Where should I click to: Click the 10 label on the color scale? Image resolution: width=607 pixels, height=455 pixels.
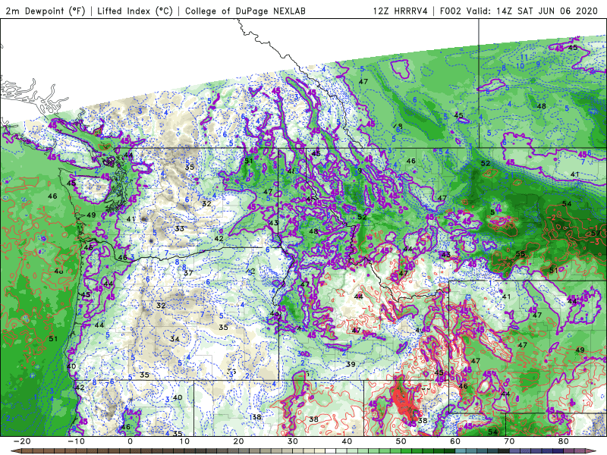[x=184, y=441]
